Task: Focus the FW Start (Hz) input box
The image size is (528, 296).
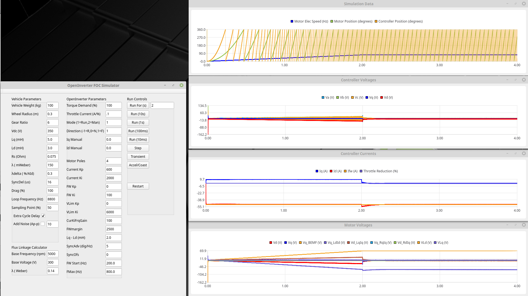Action: [113, 263]
